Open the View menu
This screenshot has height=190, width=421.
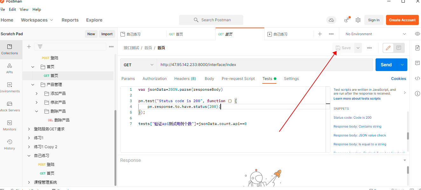(24, 10)
